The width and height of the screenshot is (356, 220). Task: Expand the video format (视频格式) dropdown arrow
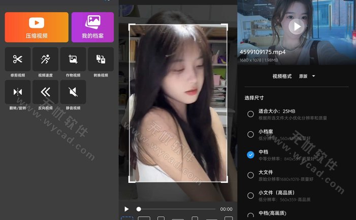coord(313,76)
